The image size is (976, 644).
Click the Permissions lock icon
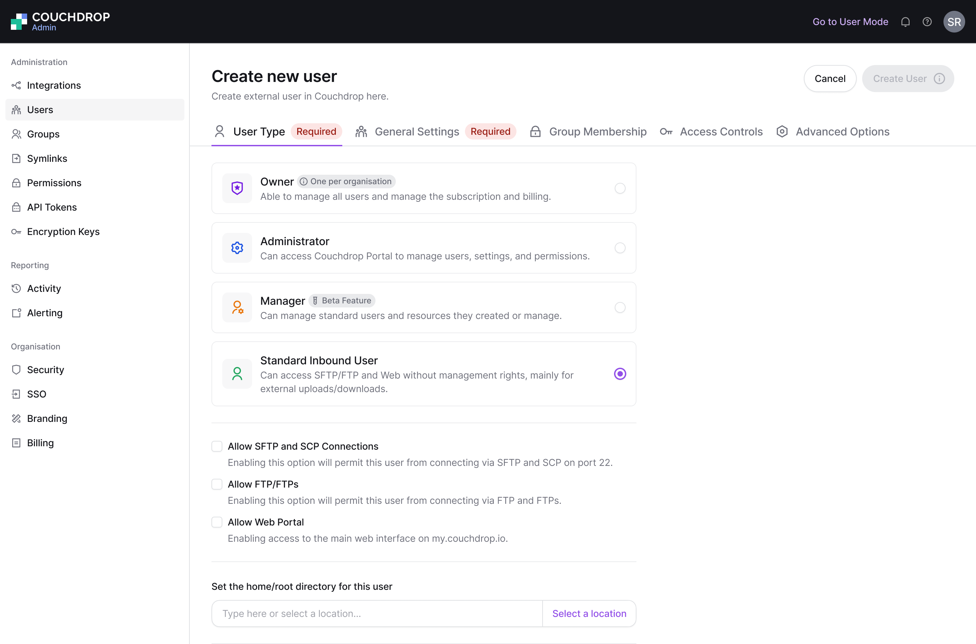click(x=16, y=183)
